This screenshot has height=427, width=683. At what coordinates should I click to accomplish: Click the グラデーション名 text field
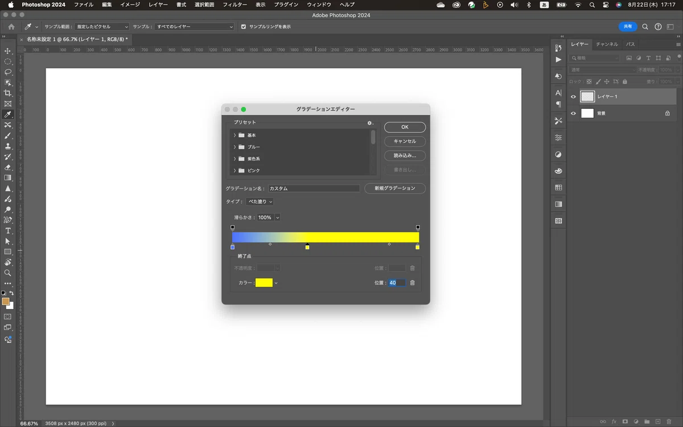click(314, 188)
